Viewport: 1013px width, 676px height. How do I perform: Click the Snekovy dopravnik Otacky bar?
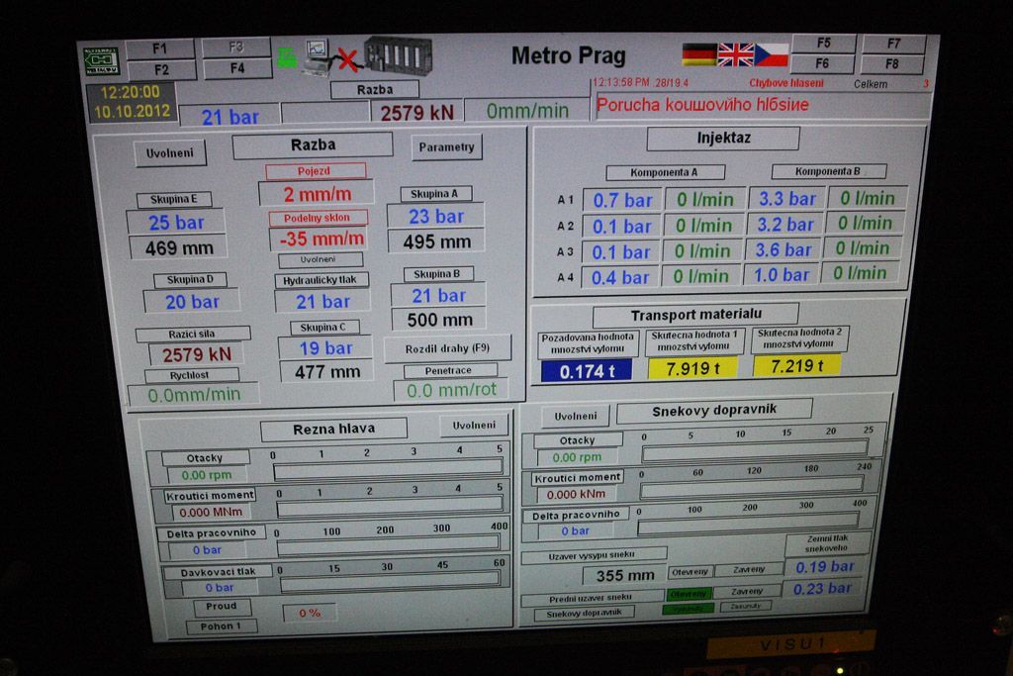click(755, 448)
